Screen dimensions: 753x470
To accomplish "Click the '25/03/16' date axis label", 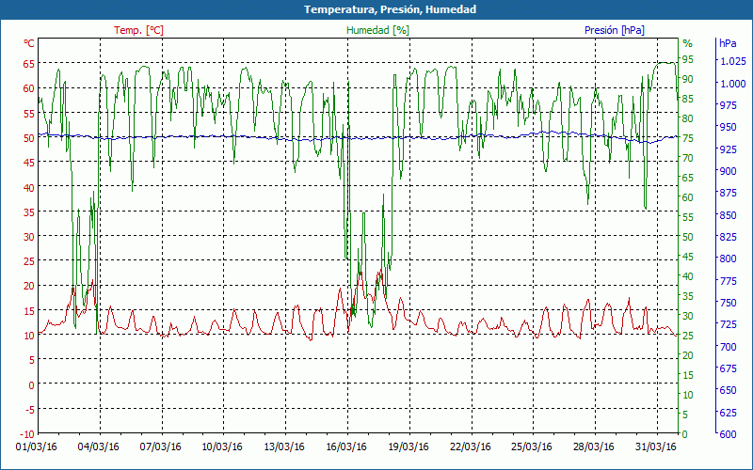I will 531,447.
